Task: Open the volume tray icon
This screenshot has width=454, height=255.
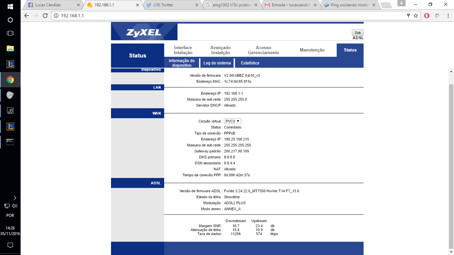Action: [x=14, y=206]
